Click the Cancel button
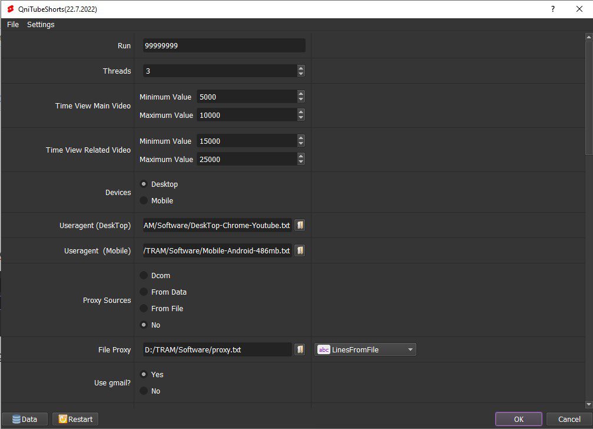 [569, 419]
